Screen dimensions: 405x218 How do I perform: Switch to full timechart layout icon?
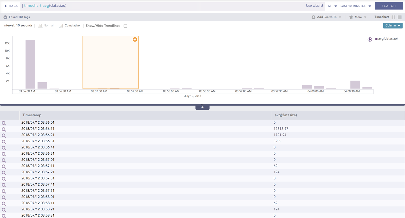pyautogui.click(x=400, y=17)
